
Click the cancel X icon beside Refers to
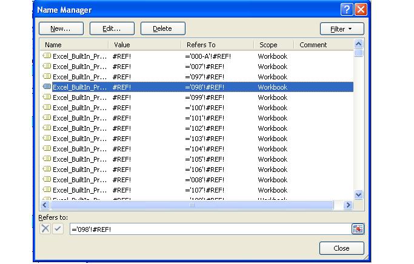(x=45, y=229)
